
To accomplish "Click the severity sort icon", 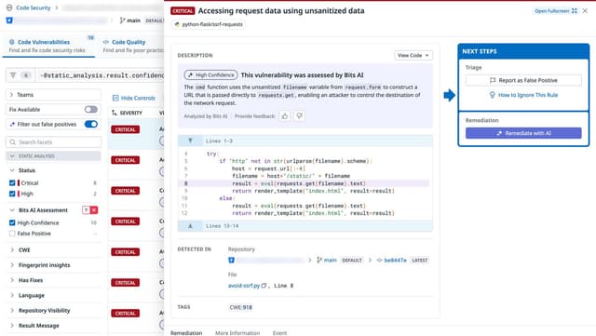I will point(115,113).
